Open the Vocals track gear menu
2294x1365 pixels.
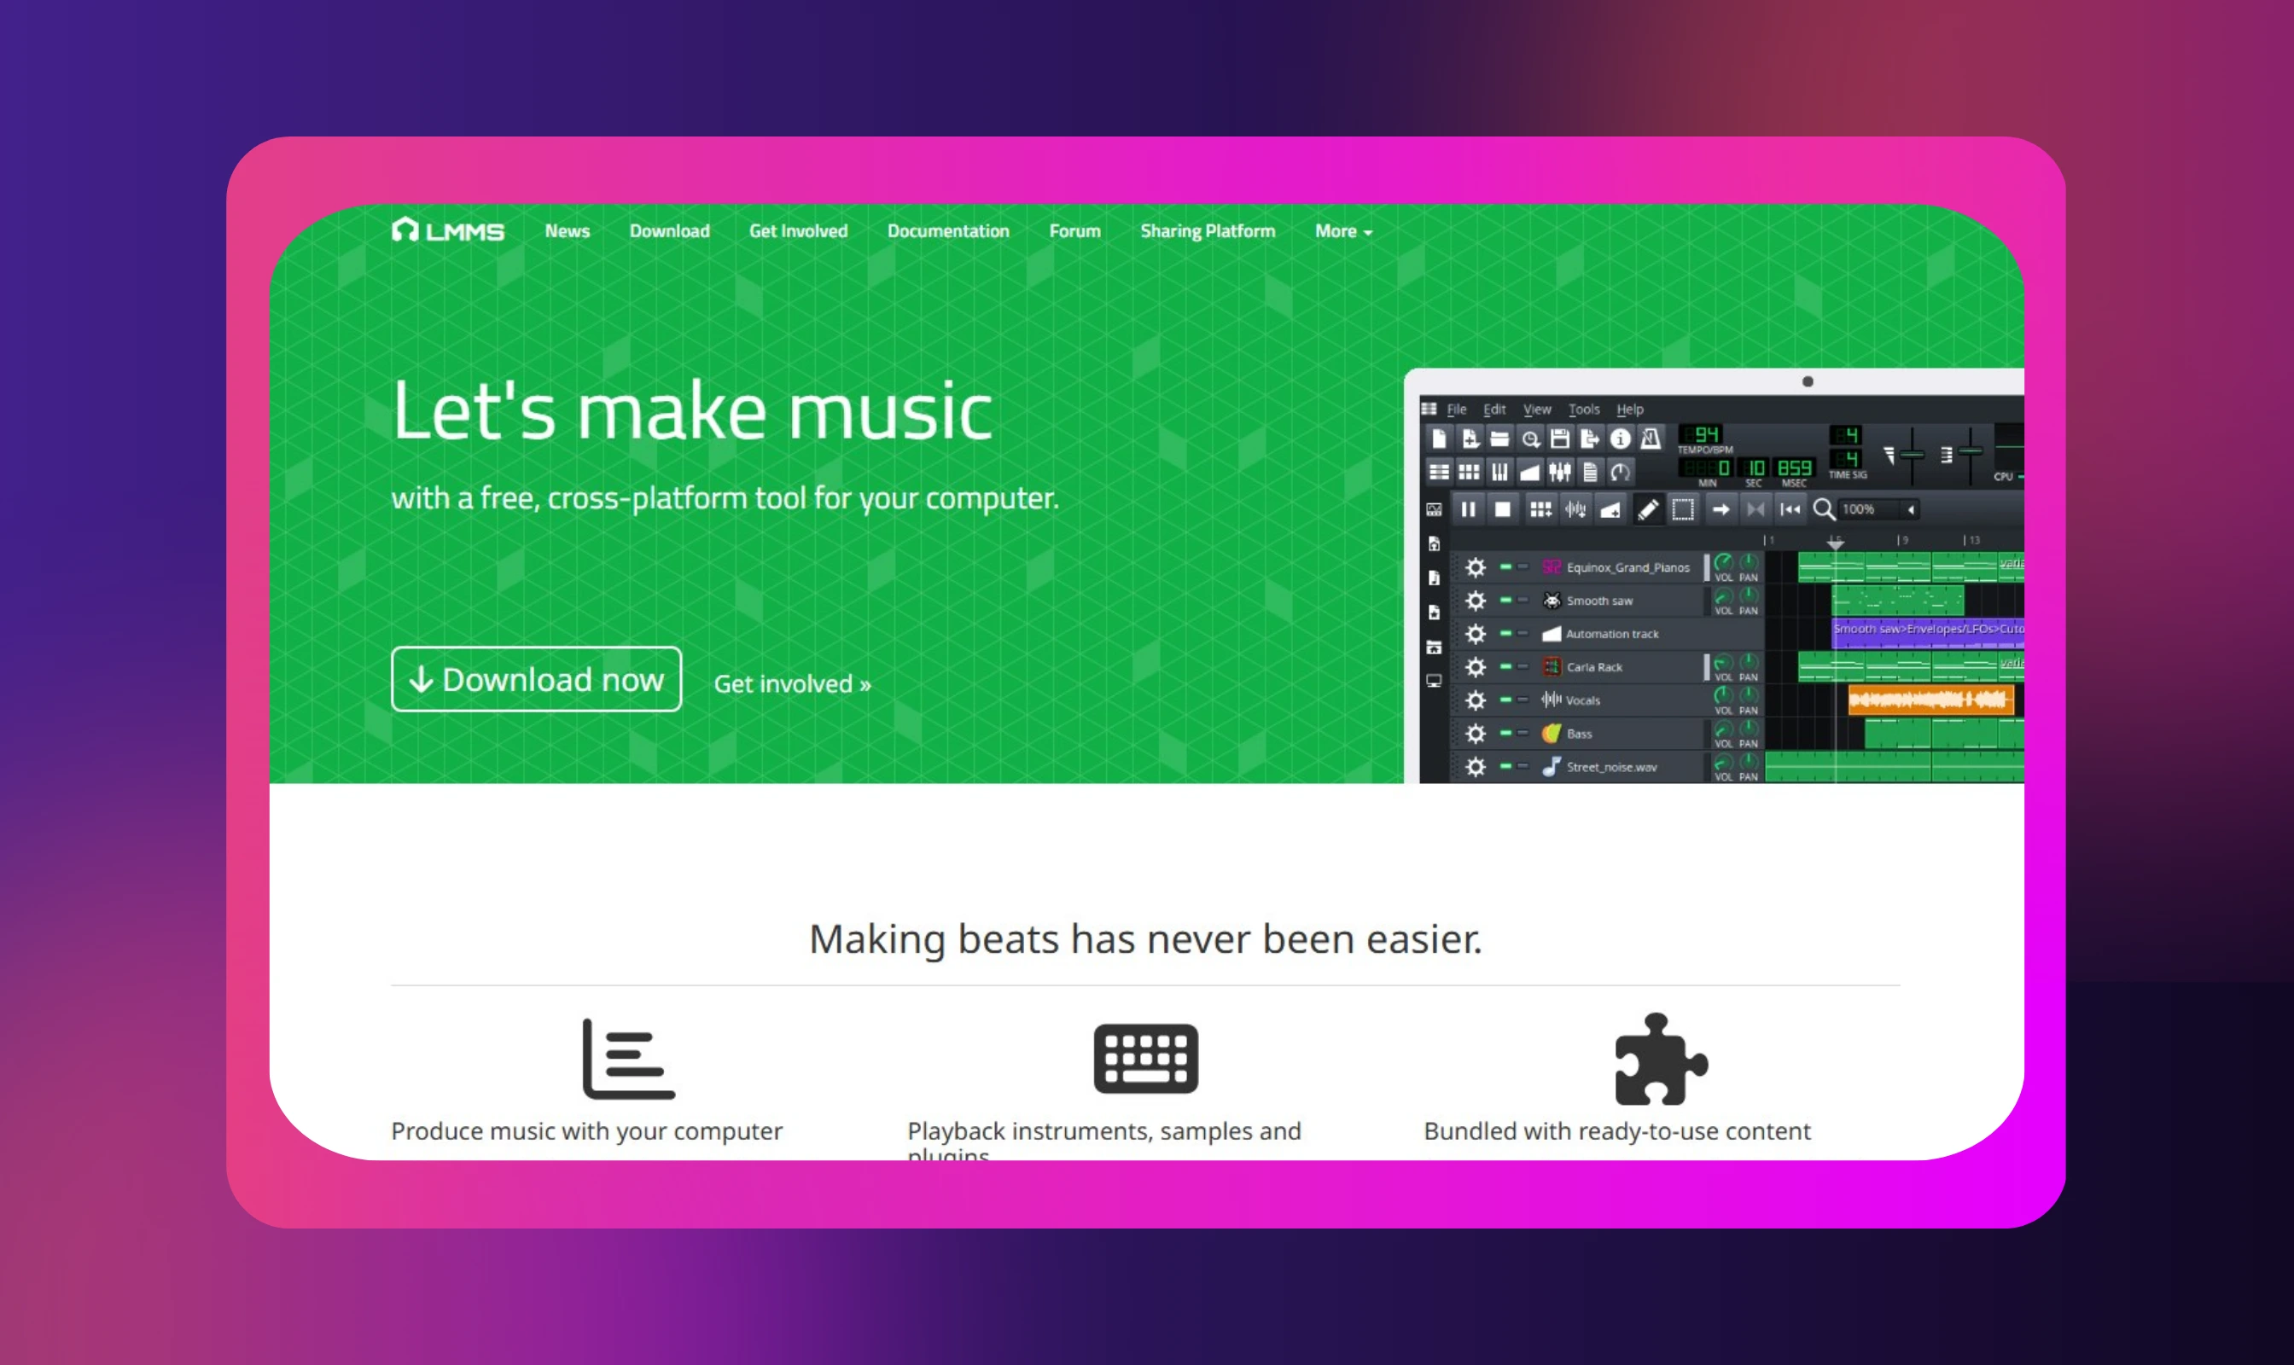[1475, 700]
